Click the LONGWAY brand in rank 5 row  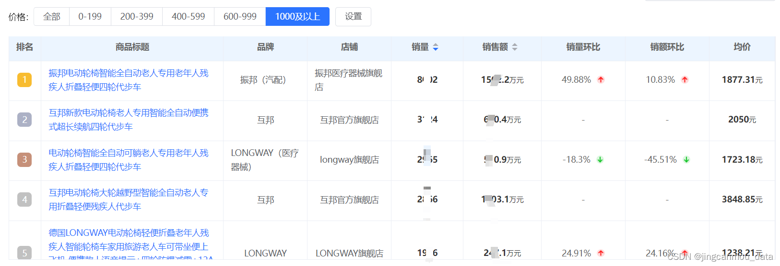[265, 253]
